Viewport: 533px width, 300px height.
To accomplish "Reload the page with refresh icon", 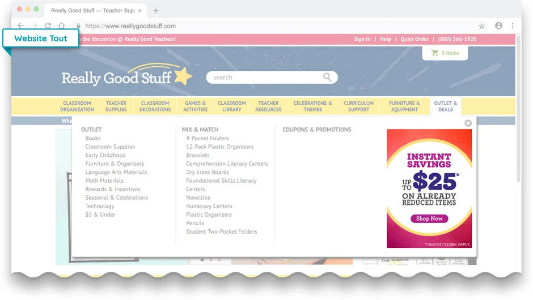I will pos(48,26).
